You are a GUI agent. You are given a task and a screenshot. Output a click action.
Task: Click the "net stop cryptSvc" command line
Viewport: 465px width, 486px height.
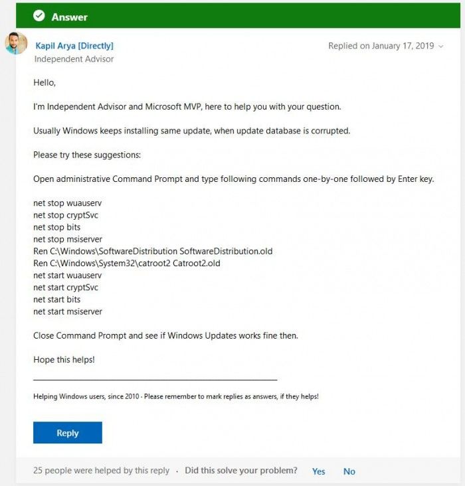[66, 215]
